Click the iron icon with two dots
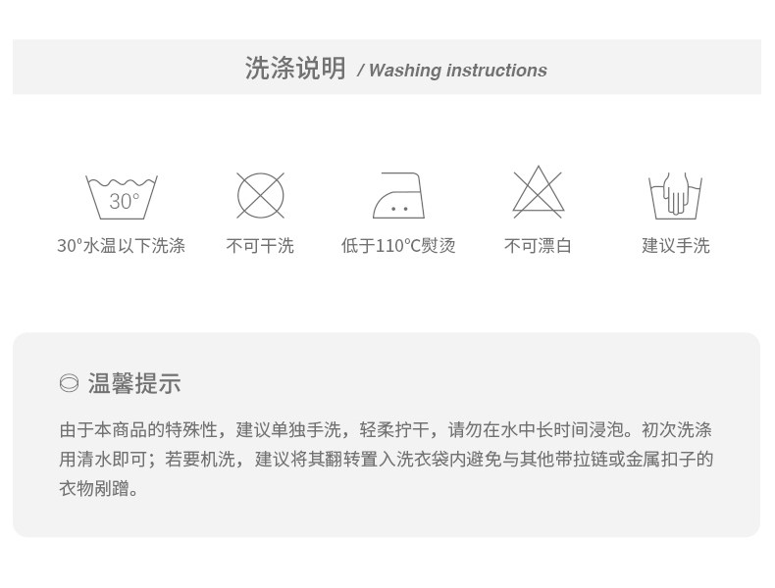775x588 pixels. pos(398,195)
